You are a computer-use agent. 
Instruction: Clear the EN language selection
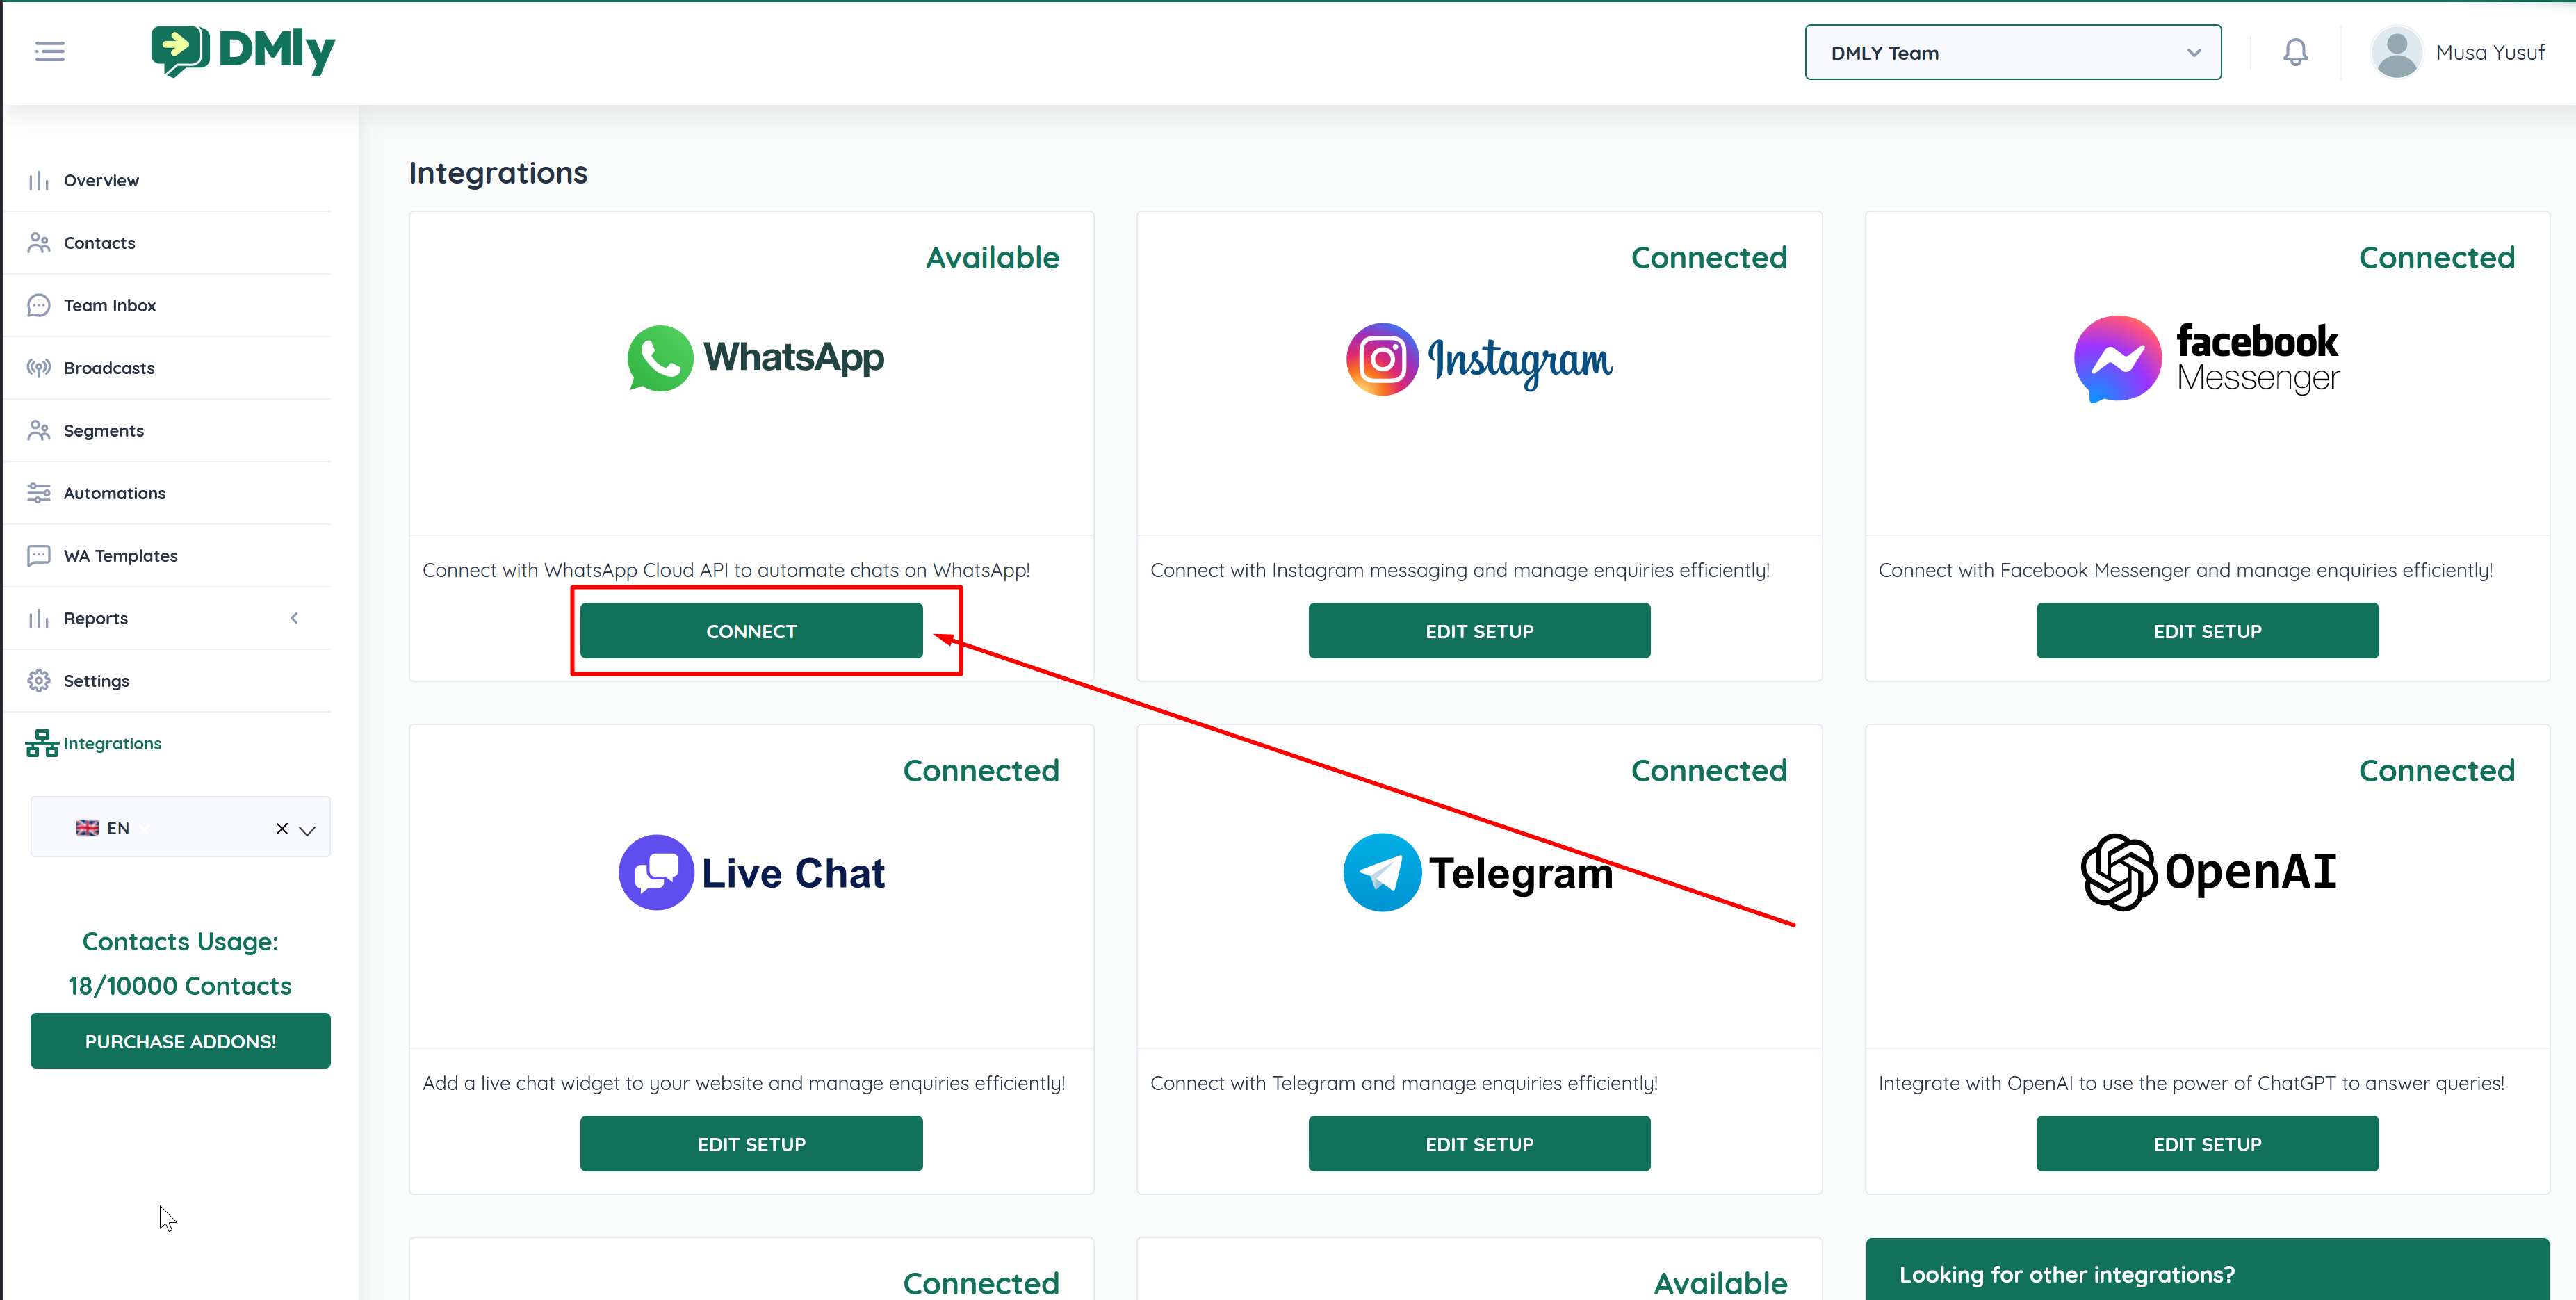[x=282, y=828]
